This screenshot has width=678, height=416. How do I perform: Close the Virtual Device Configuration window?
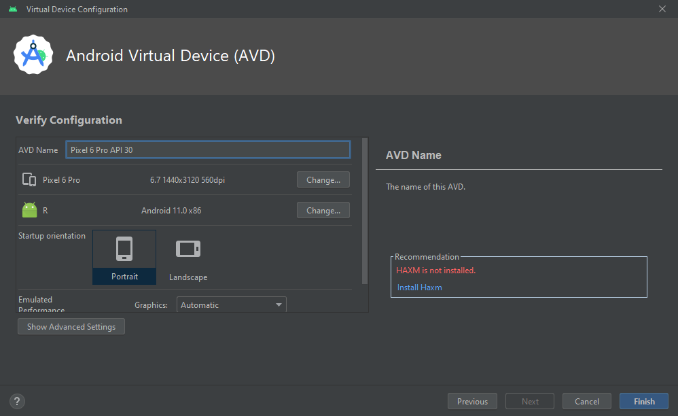click(x=662, y=9)
